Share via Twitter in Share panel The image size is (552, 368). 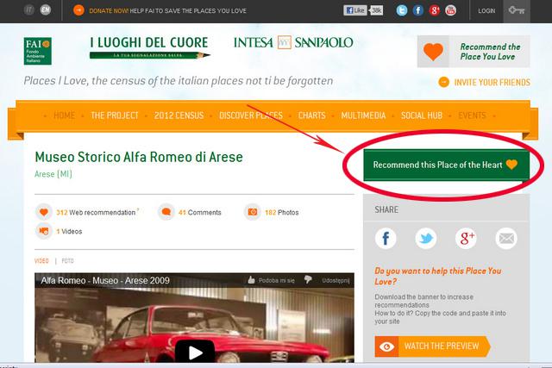pos(426,239)
